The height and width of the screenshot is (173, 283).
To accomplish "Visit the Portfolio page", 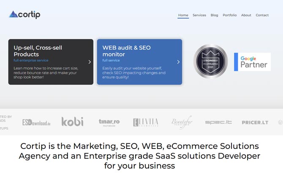I will coord(230,15).
